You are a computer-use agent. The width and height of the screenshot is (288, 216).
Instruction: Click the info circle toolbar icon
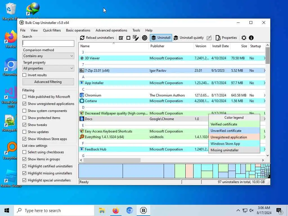(251, 38)
